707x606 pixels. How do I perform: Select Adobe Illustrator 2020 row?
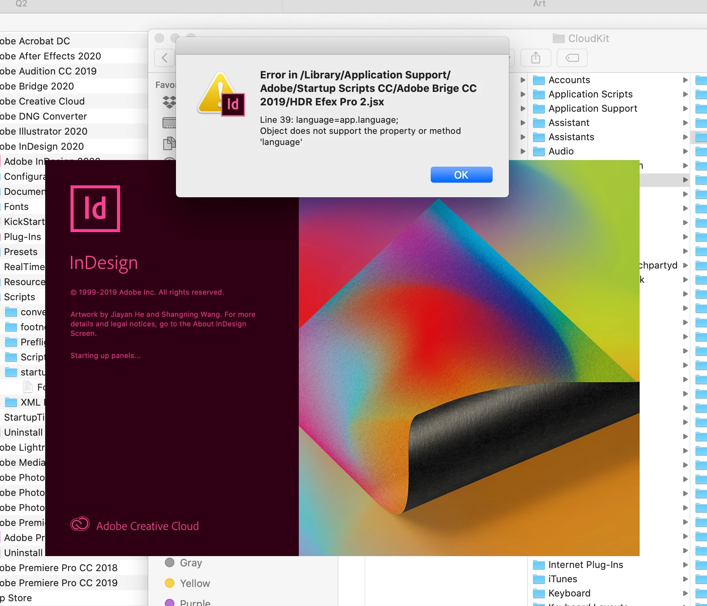[x=74, y=131]
